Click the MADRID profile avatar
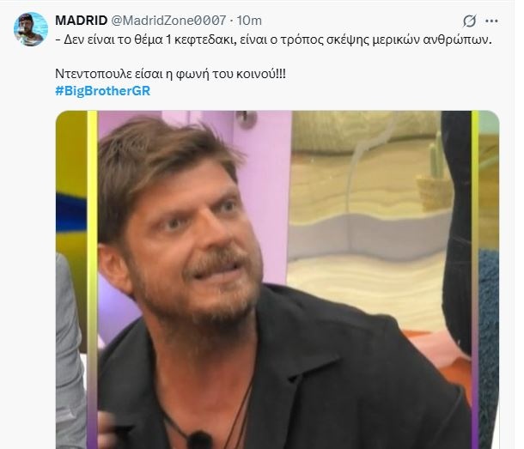The image size is (524, 449). [31, 29]
